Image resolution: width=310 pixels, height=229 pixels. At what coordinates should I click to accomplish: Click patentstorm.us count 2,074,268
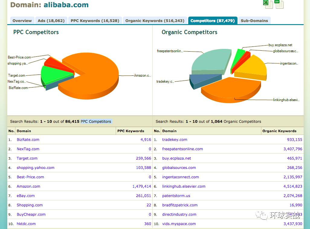pos(293,196)
